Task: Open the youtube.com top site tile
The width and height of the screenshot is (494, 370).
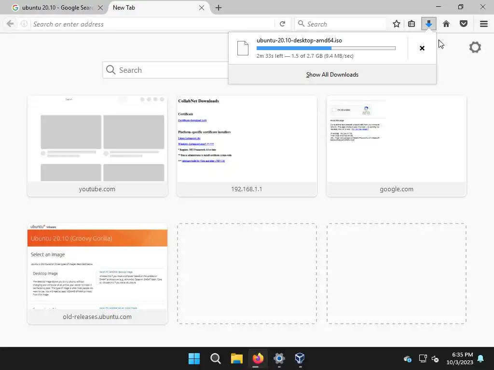Action: pos(97,146)
